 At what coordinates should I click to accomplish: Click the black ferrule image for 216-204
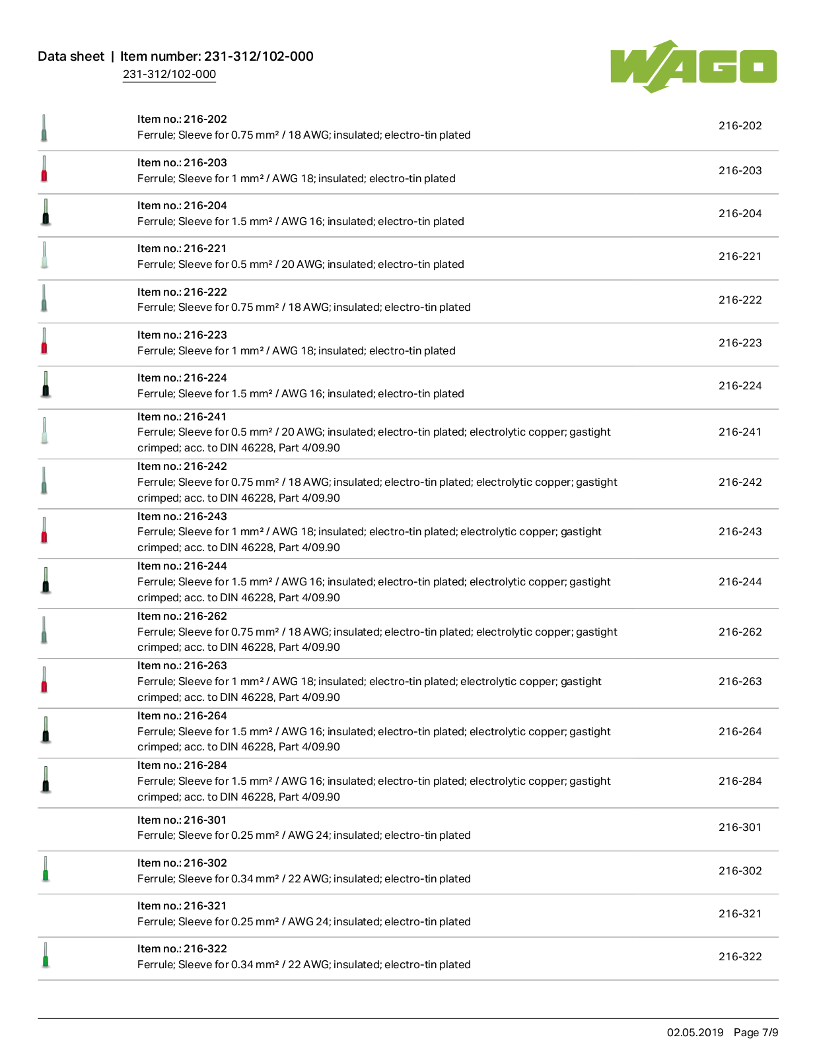[x=45, y=212]
